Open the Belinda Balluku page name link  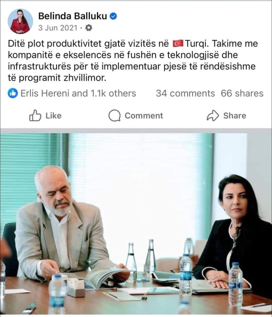[x=73, y=16]
